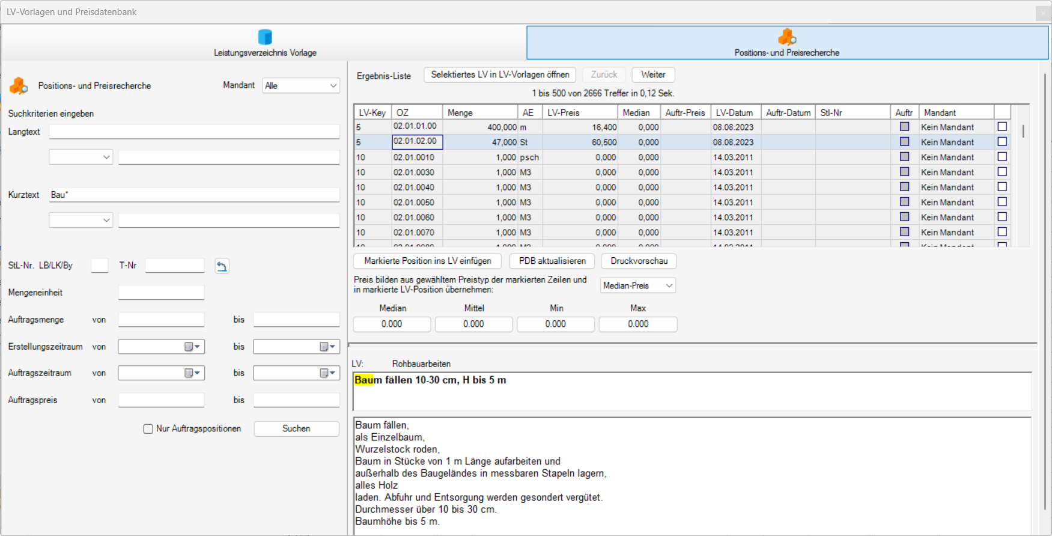Select the OZ cell 02.01.01.00

417,127
